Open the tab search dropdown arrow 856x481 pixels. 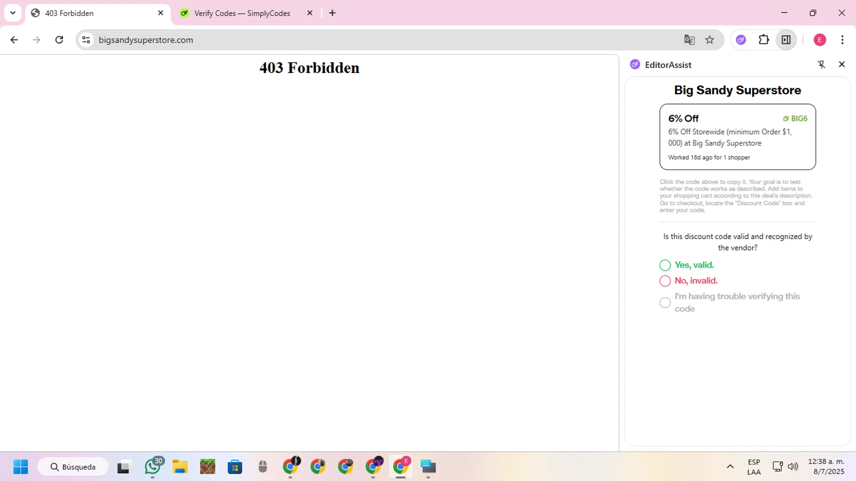click(13, 13)
